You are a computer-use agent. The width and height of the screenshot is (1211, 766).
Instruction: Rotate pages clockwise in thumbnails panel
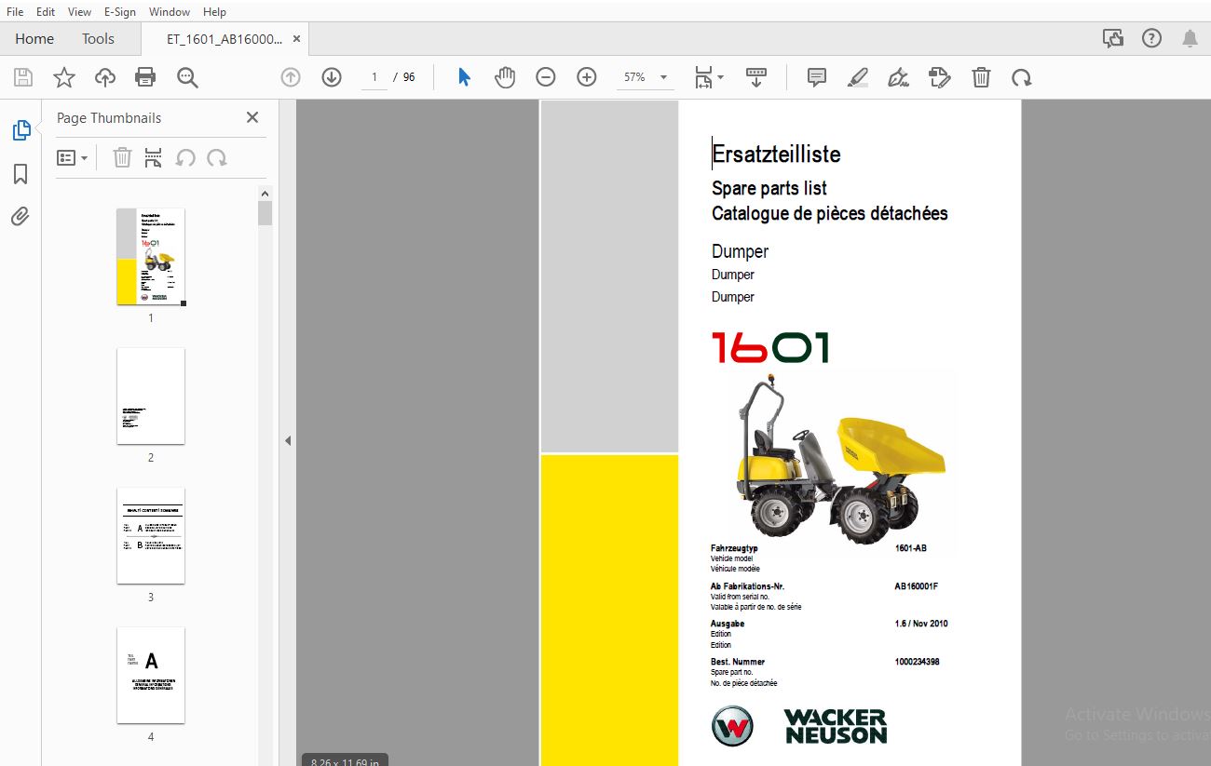(x=217, y=158)
